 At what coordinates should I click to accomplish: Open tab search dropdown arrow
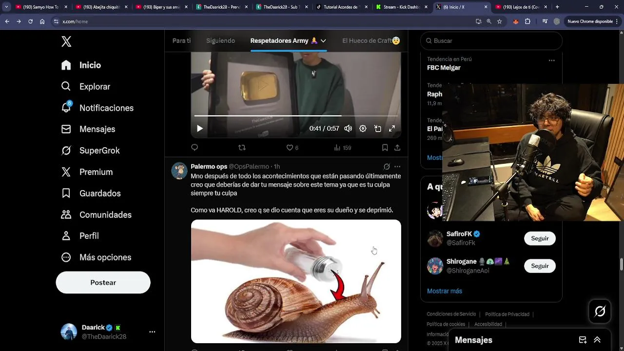6,7
